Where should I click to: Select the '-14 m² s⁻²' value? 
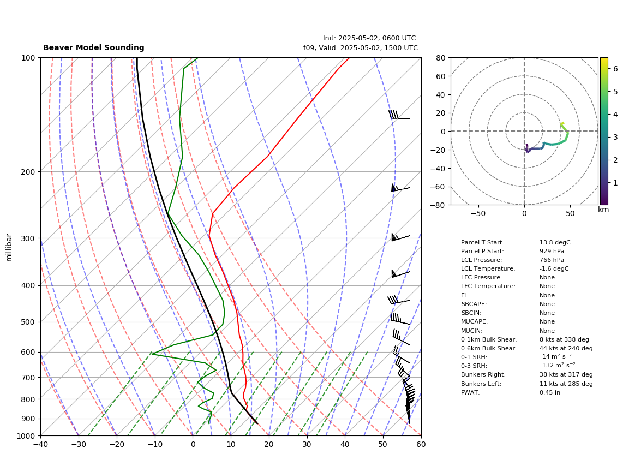[x=555, y=357]
